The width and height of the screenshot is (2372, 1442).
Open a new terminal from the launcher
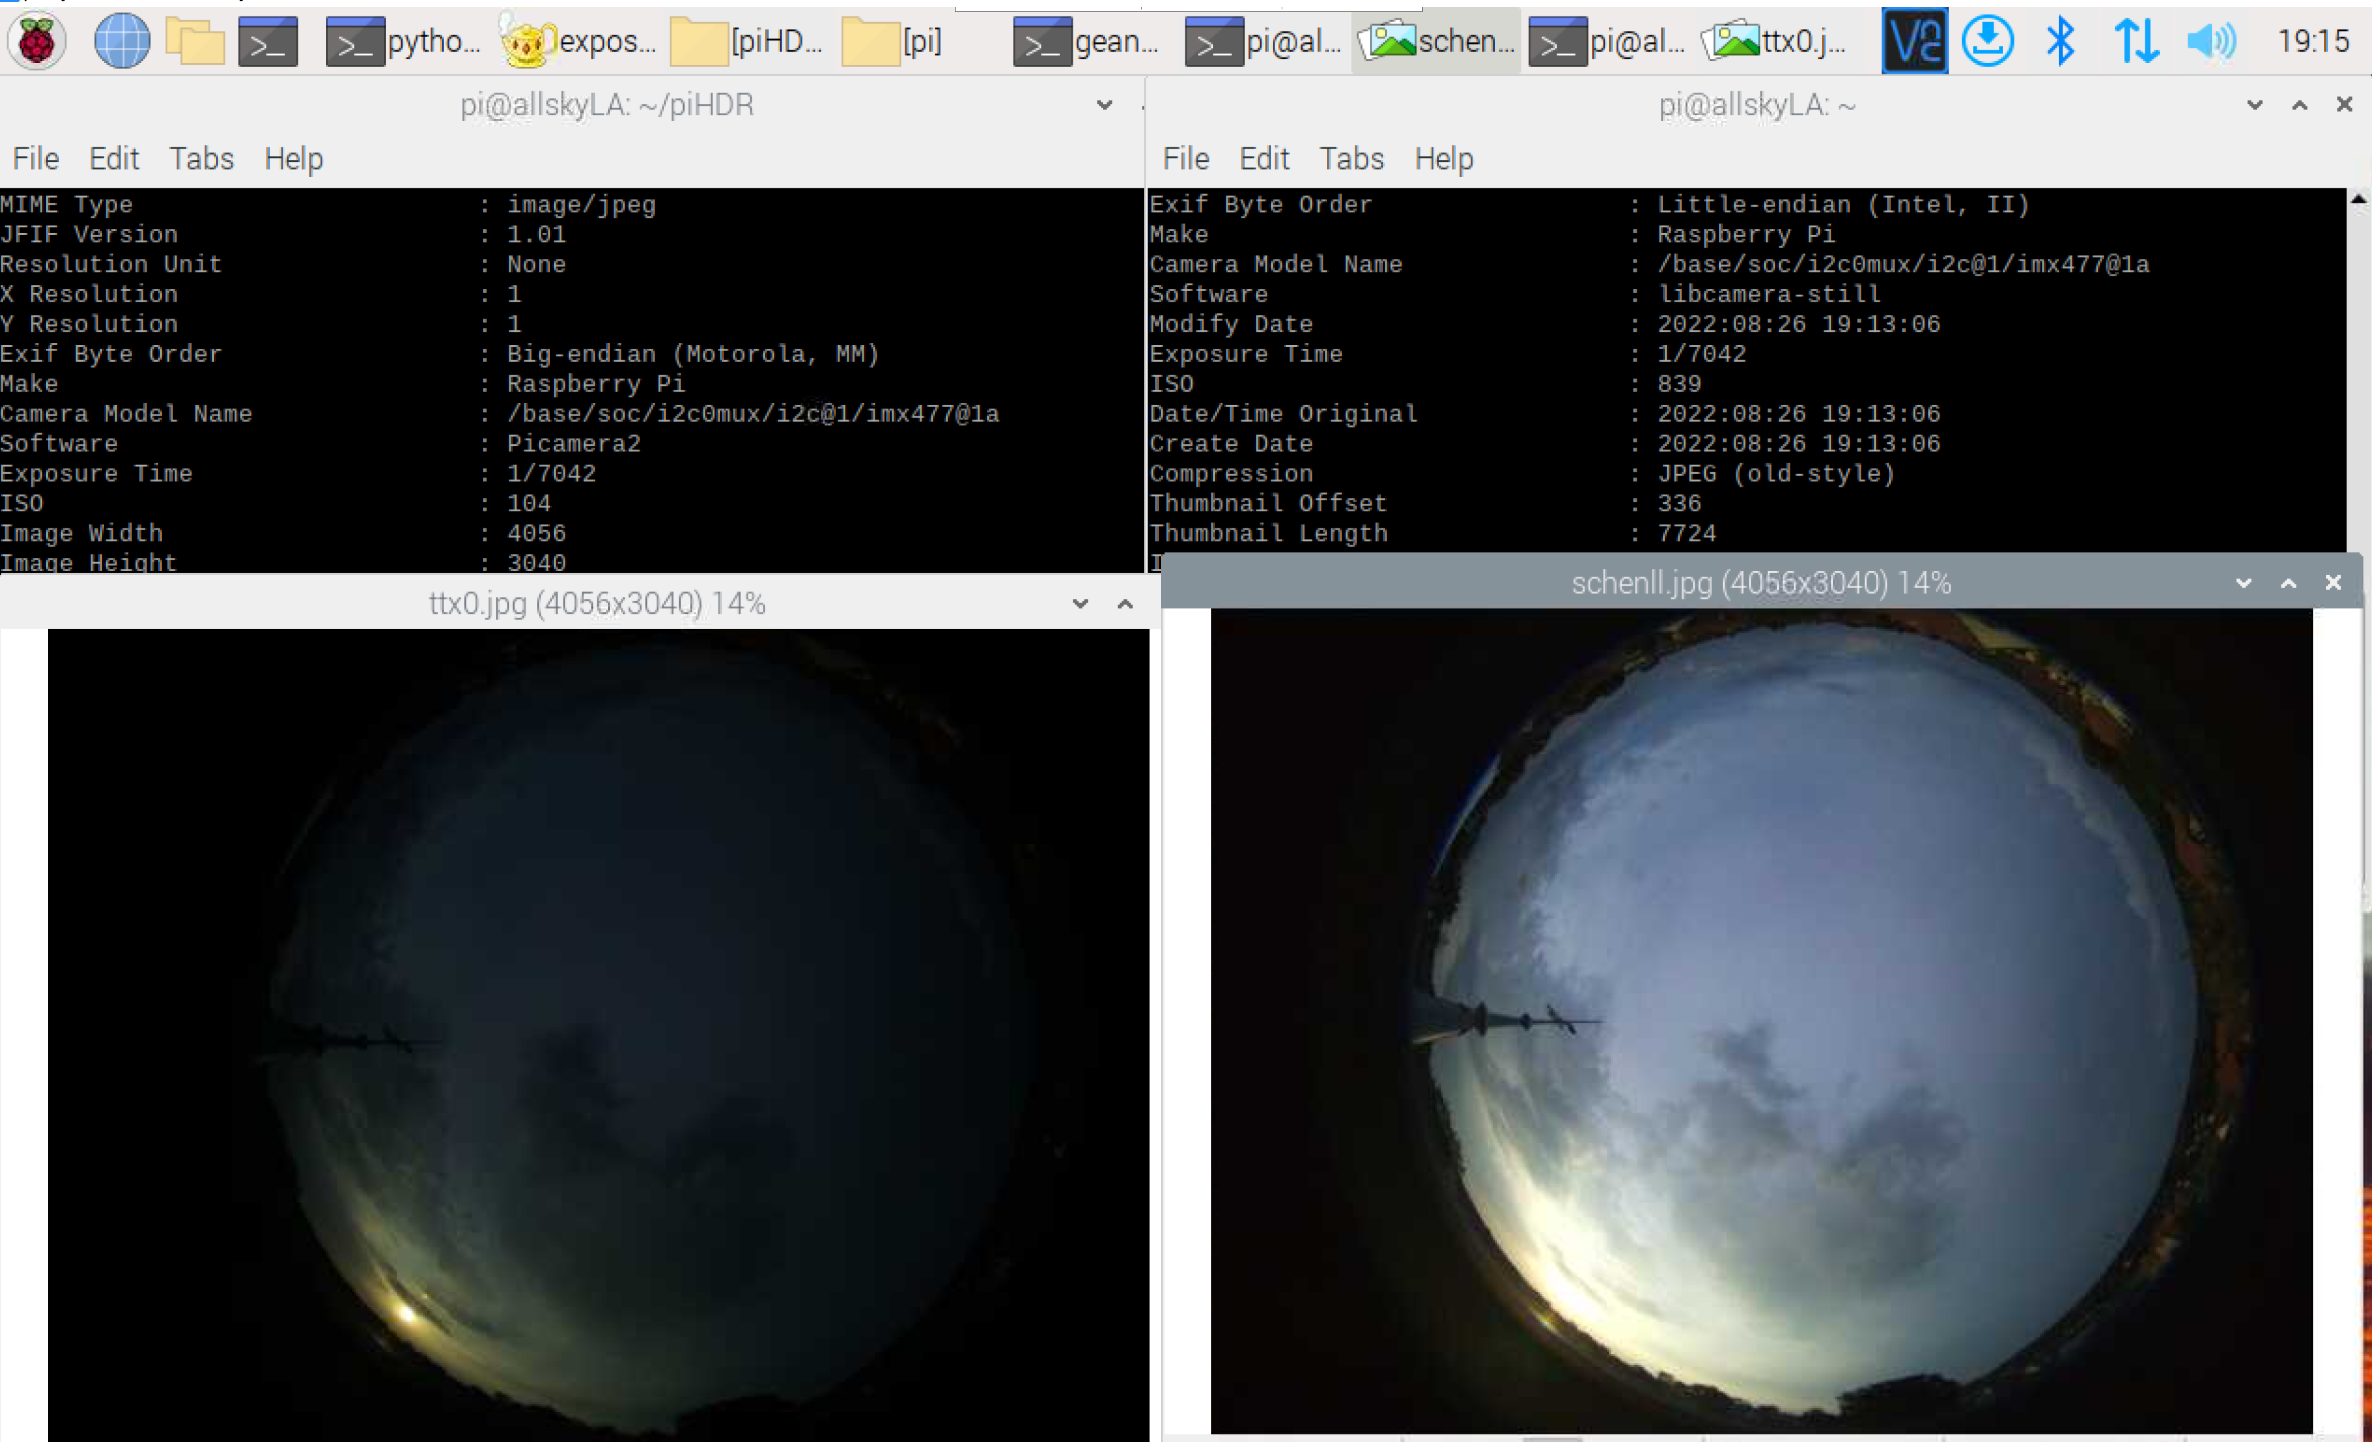click(x=268, y=40)
